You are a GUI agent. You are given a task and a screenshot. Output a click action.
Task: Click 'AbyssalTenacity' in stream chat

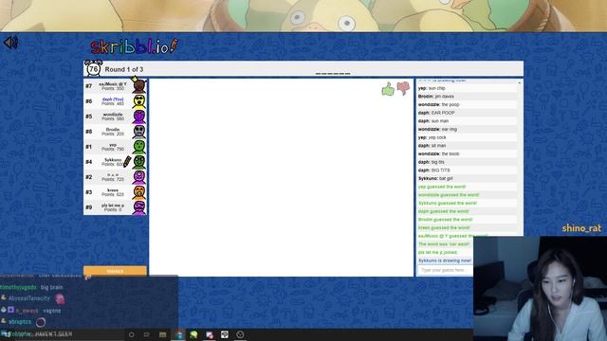click(x=29, y=298)
